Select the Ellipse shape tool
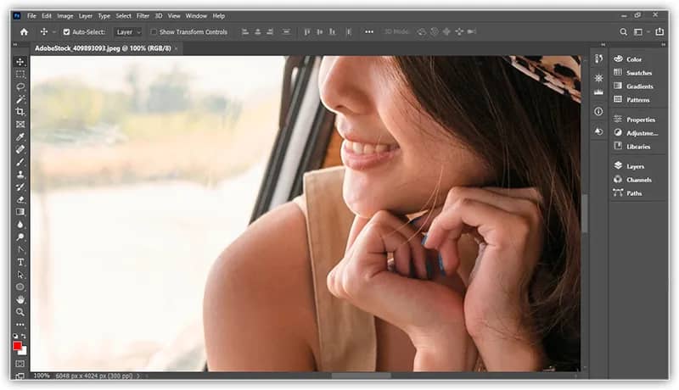This screenshot has height=390, width=679. [20, 287]
